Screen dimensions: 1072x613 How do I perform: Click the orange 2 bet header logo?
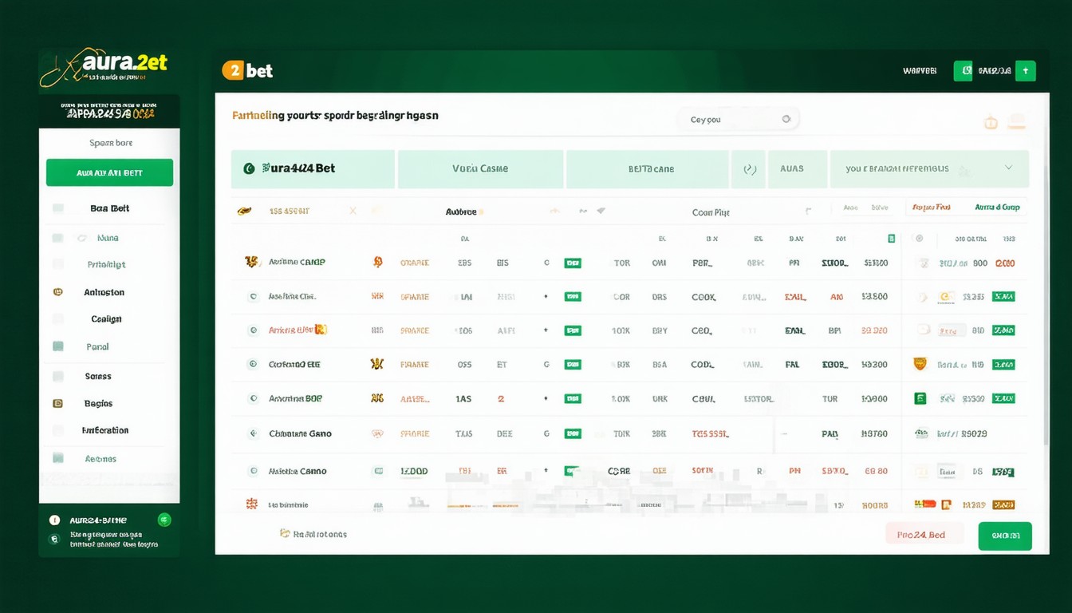(x=247, y=70)
